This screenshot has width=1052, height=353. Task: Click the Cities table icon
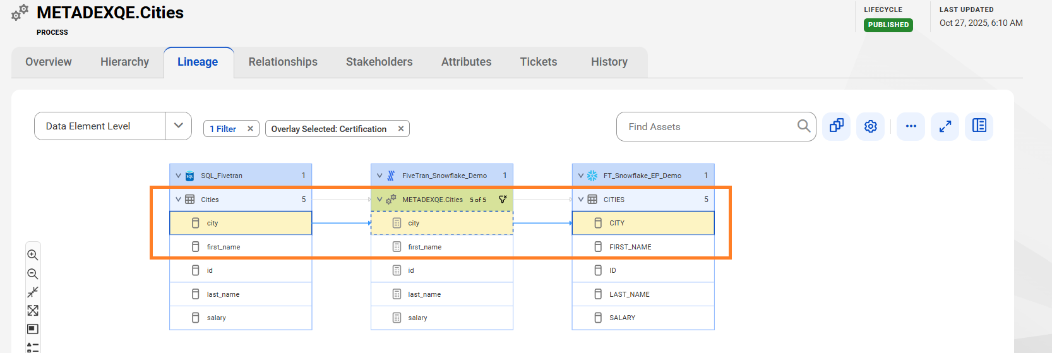pos(189,200)
